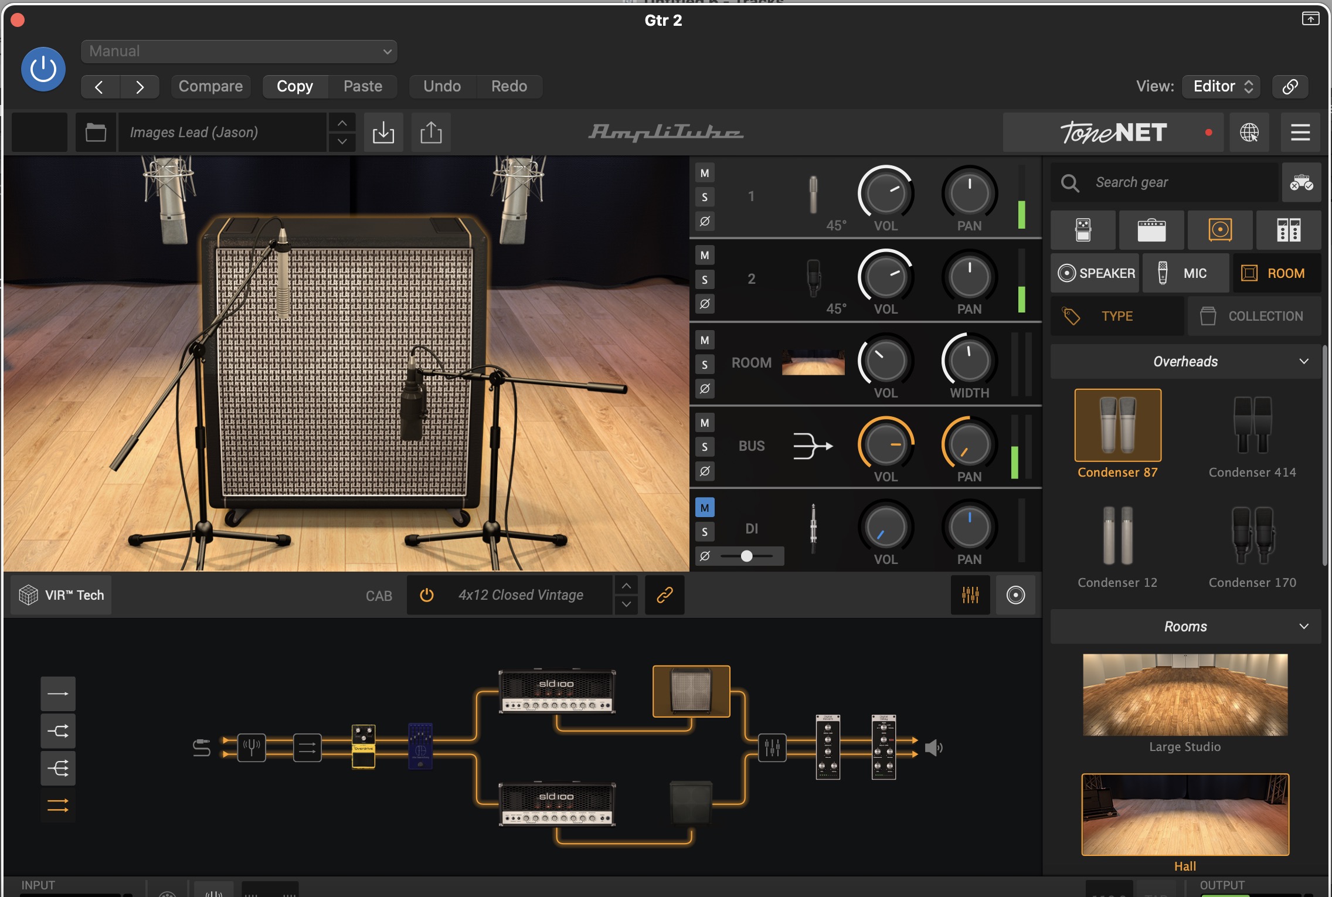The image size is (1332, 897).
Task: Select the cabinet gear category
Action: [1220, 230]
